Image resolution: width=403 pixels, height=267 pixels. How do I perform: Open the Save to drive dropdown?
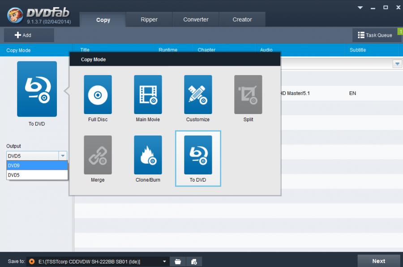coord(164,261)
